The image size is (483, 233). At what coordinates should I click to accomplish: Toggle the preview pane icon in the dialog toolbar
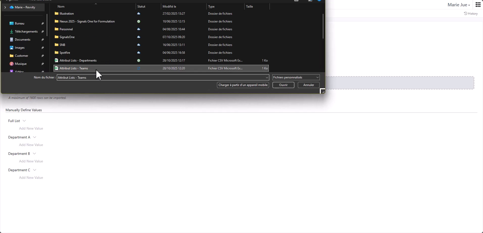click(310, 1)
